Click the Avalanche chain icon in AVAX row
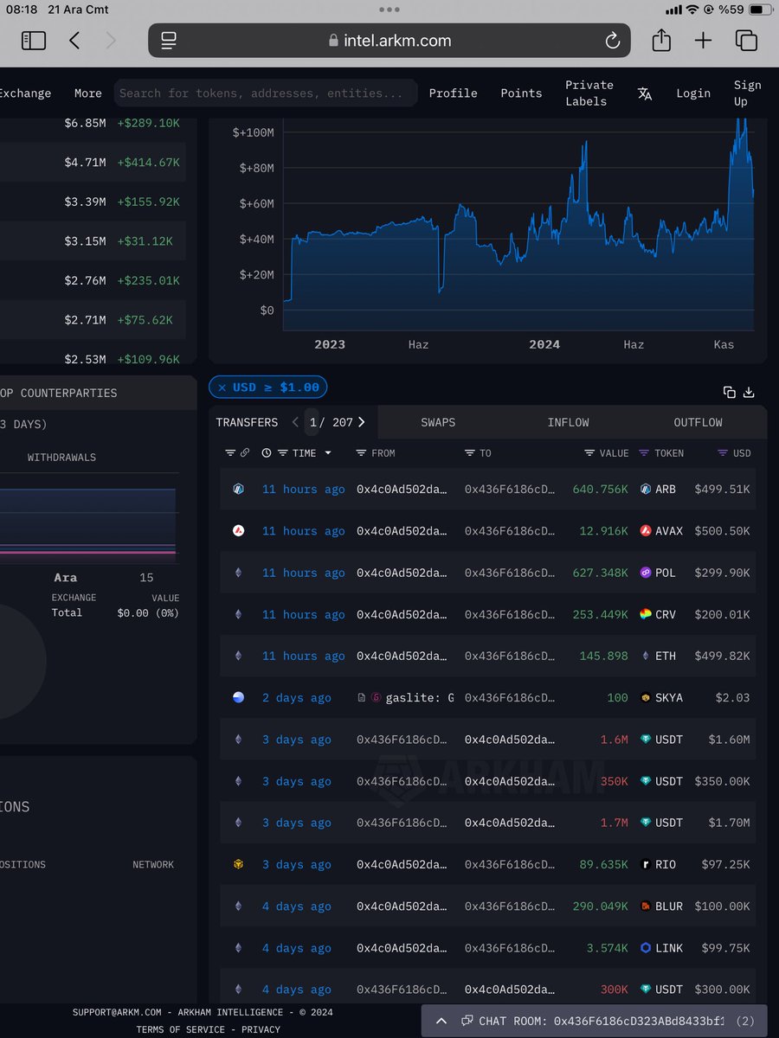The width and height of the screenshot is (779, 1038). pyautogui.click(x=238, y=530)
